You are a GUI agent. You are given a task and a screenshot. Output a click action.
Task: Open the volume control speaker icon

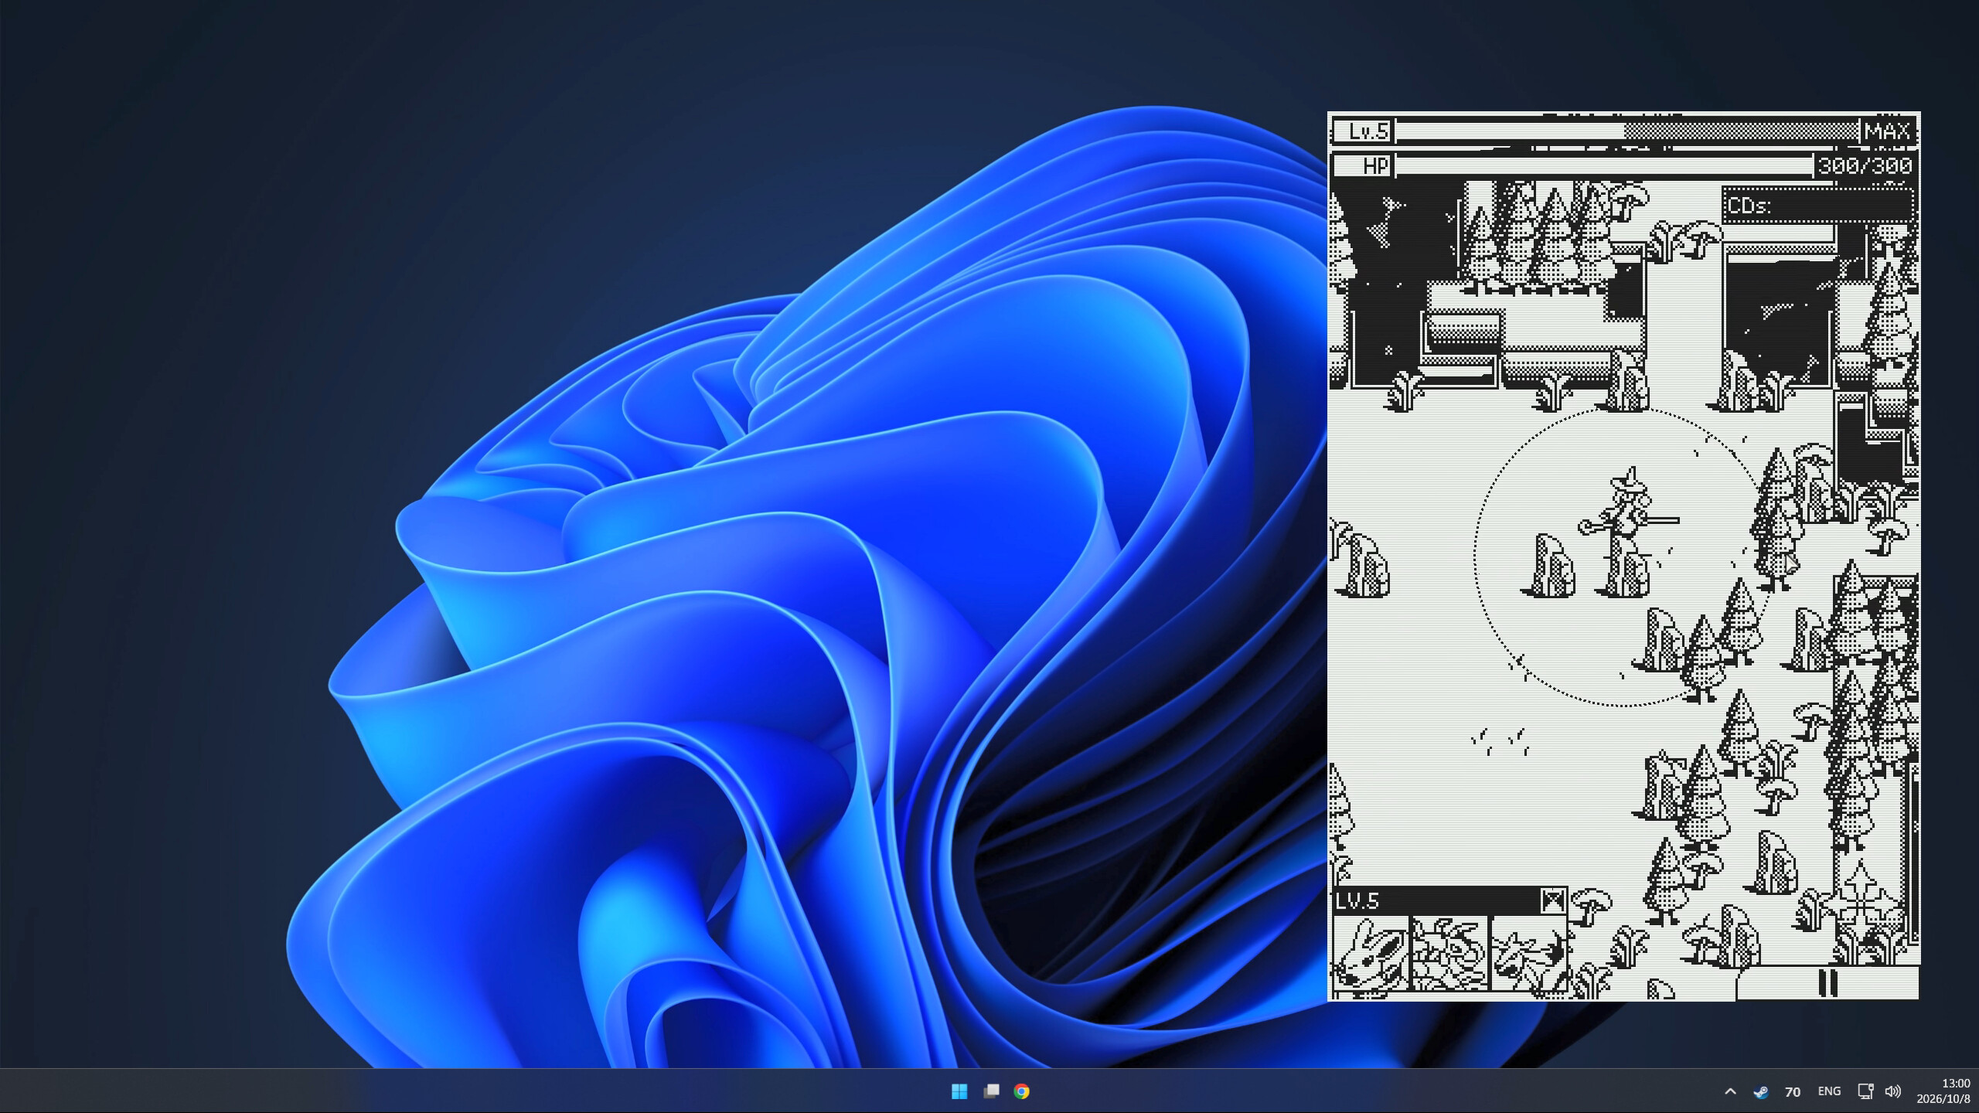pos(1892,1091)
